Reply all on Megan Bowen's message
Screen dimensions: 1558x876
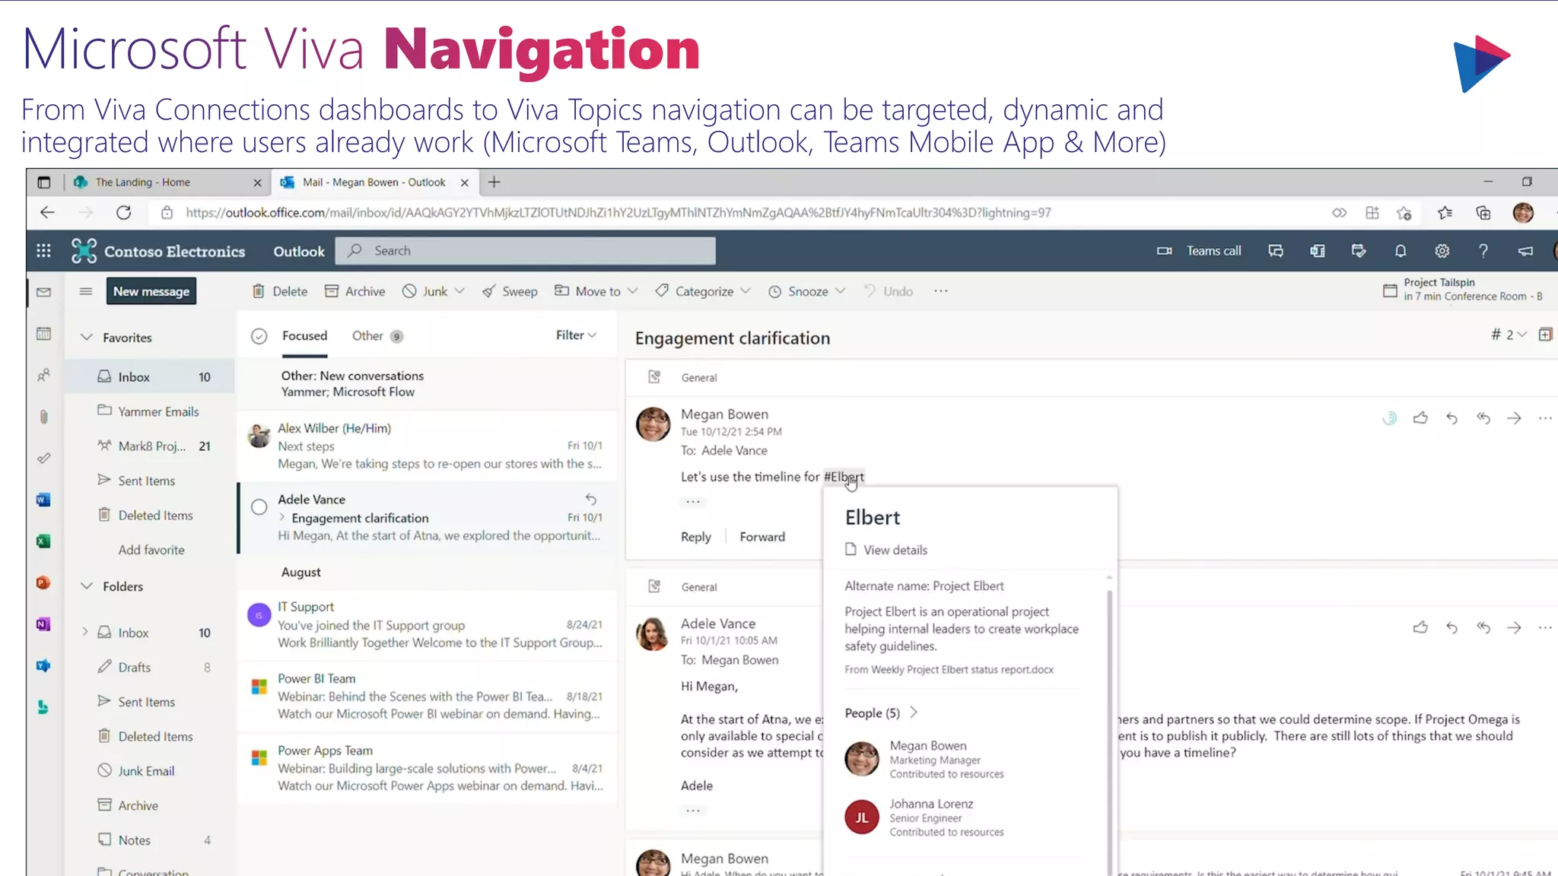1483,417
